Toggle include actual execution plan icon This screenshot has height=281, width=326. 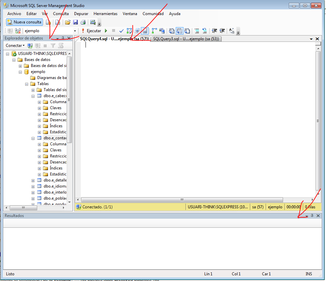click(x=154, y=31)
